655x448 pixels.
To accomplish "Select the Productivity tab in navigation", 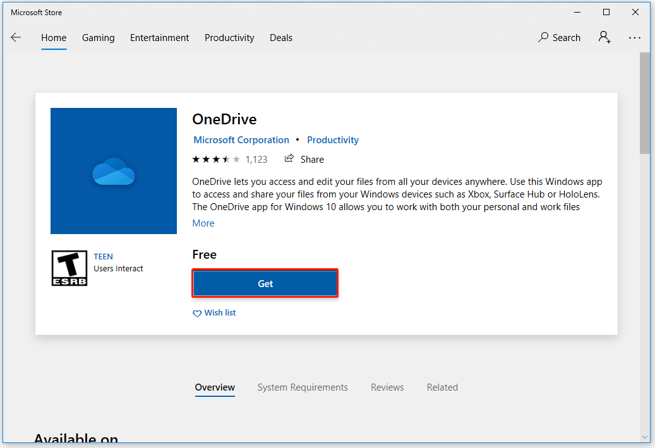I will [x=229, y=38].
